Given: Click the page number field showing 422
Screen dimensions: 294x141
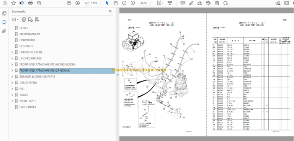Looking at the screenshot, I should point(87,3).
